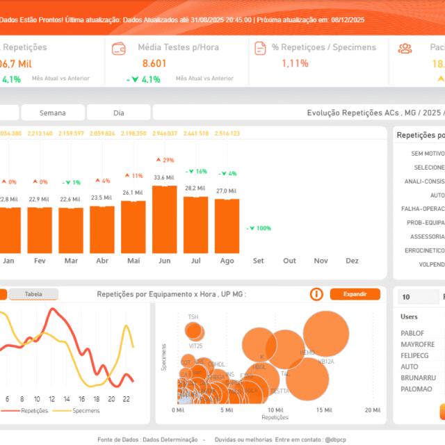Click the document icon beside % Repetições / Specimens

pyautogui.click(x=260, y=49)
